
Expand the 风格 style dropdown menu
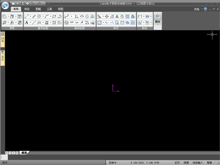[198, 9]
